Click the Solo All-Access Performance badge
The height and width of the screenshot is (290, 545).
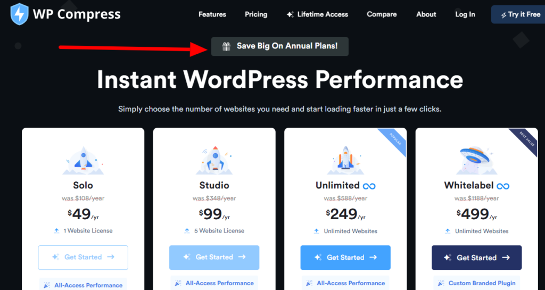(x=83, y=285)
